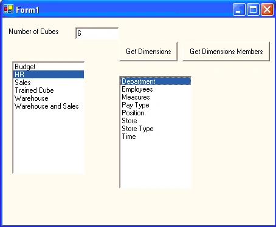Screen dimensions: 276x227
Task: Choose the Trained Cube entry
Action: tap(49, 90)
